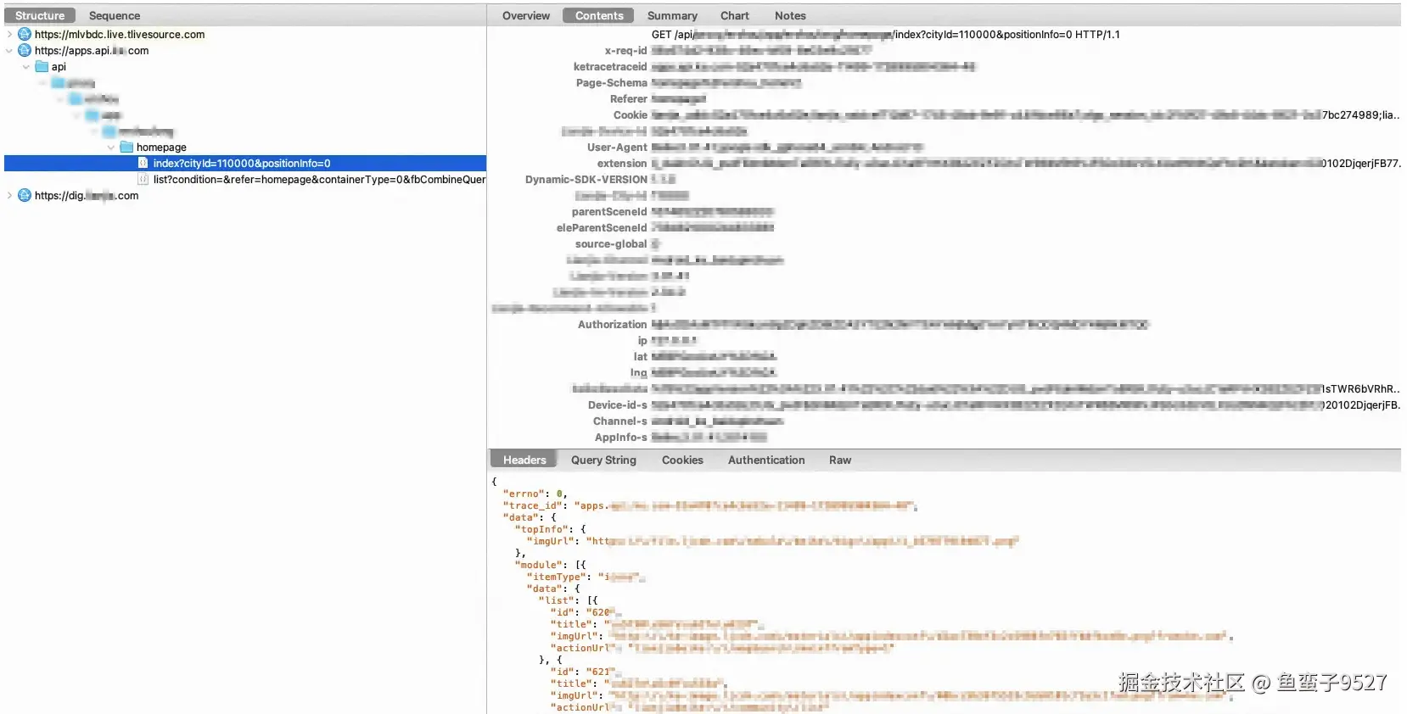Open the Summary tab
Viewport: 1407px width, 714px height.
(672, 15)
